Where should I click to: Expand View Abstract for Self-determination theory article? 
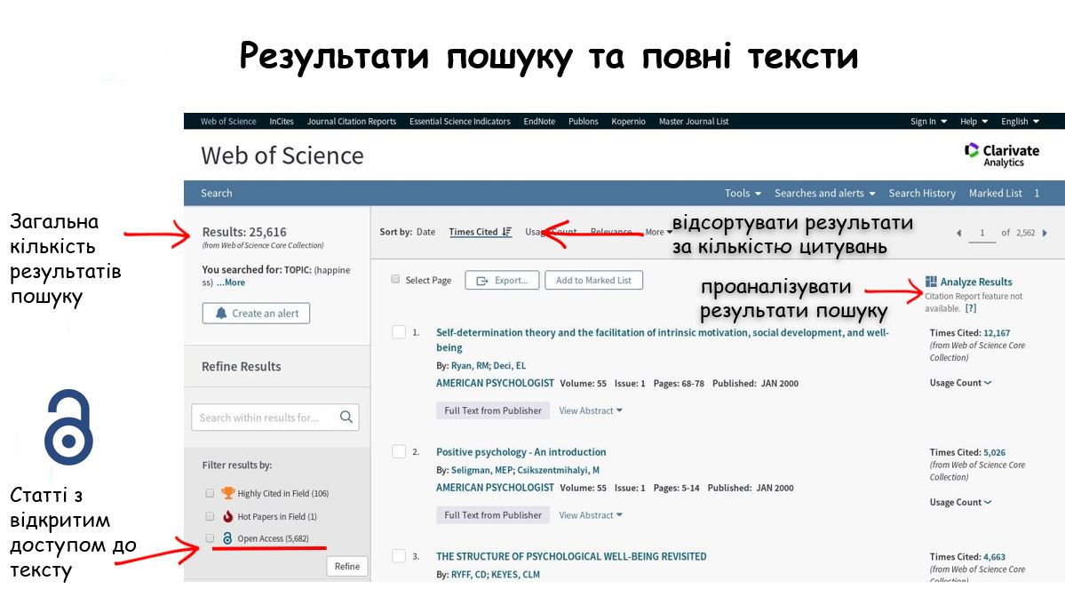590,410
